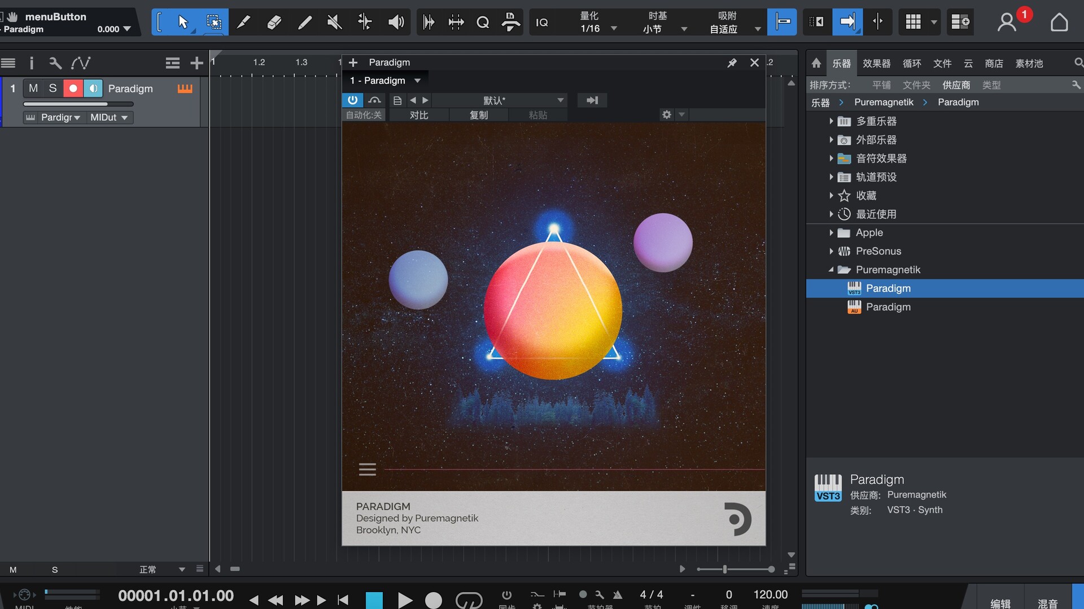Mute the Paradigm track

pos(33,89)
